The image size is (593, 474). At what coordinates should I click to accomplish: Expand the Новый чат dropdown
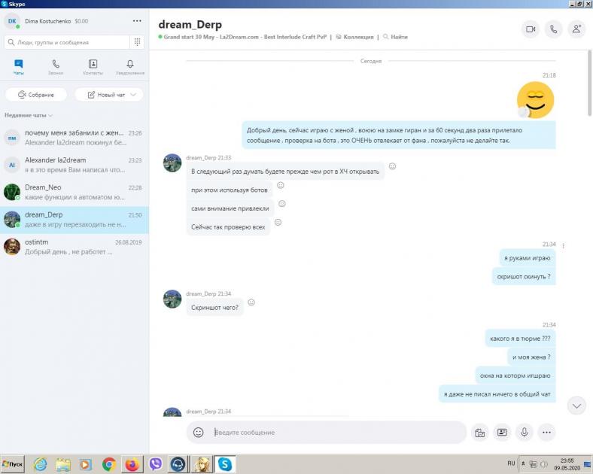pos(134,95)
